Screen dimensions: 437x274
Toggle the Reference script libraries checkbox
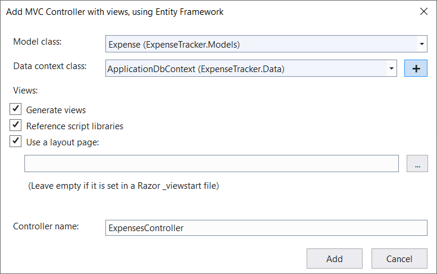coord(16,126)
